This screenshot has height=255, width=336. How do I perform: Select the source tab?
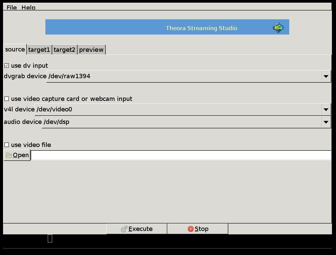click(x=15, y=49)
